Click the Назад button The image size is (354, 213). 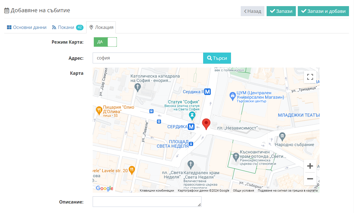tap(252, 11)
